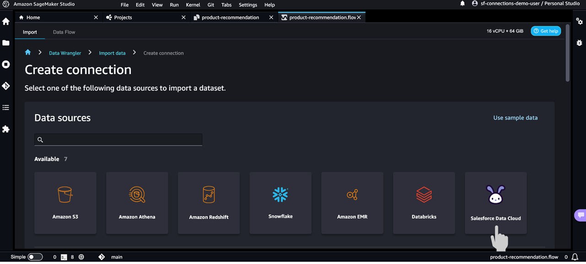Close the product-recommendation tab

271,17
